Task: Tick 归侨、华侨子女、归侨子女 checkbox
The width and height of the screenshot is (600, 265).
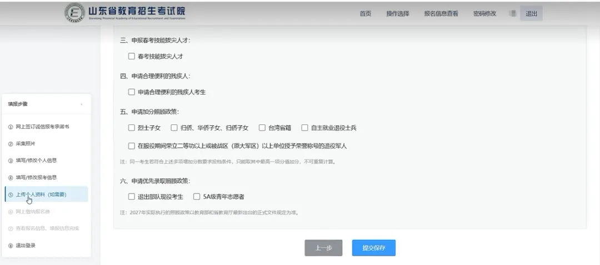Action: pyautogui.click(x=174, y=128)
